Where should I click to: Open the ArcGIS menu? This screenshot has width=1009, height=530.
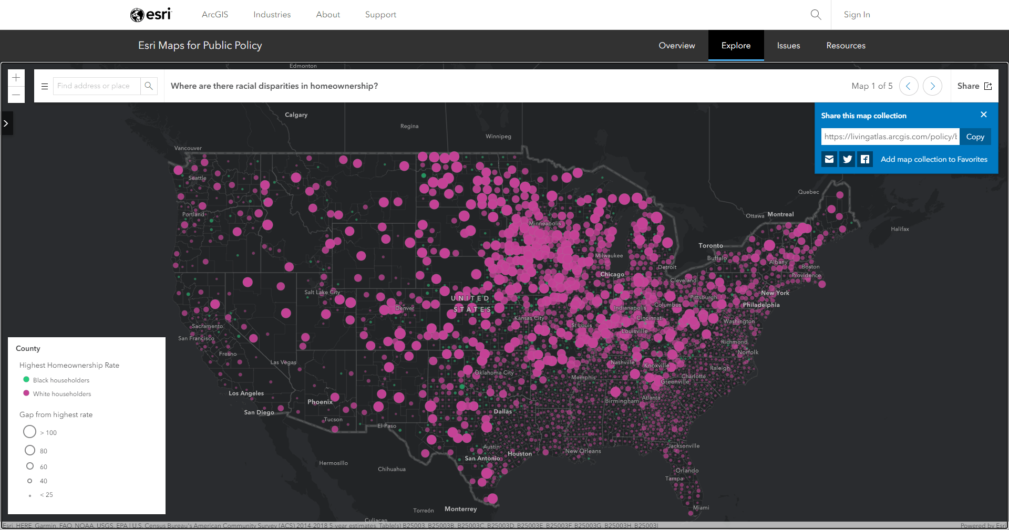click(x=215, y=15)
